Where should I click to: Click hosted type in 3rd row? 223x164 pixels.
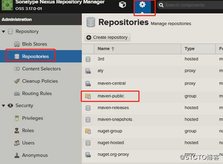click(191, 59)
